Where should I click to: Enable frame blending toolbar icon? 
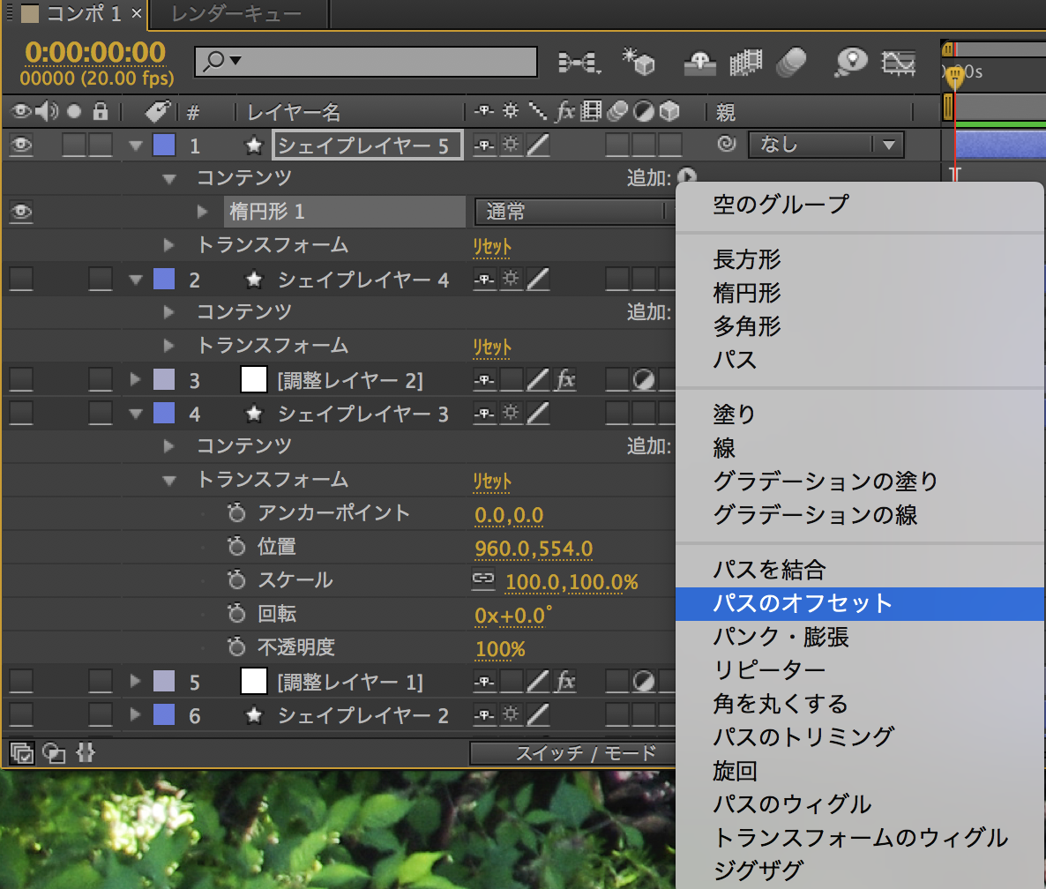[746, 63]
